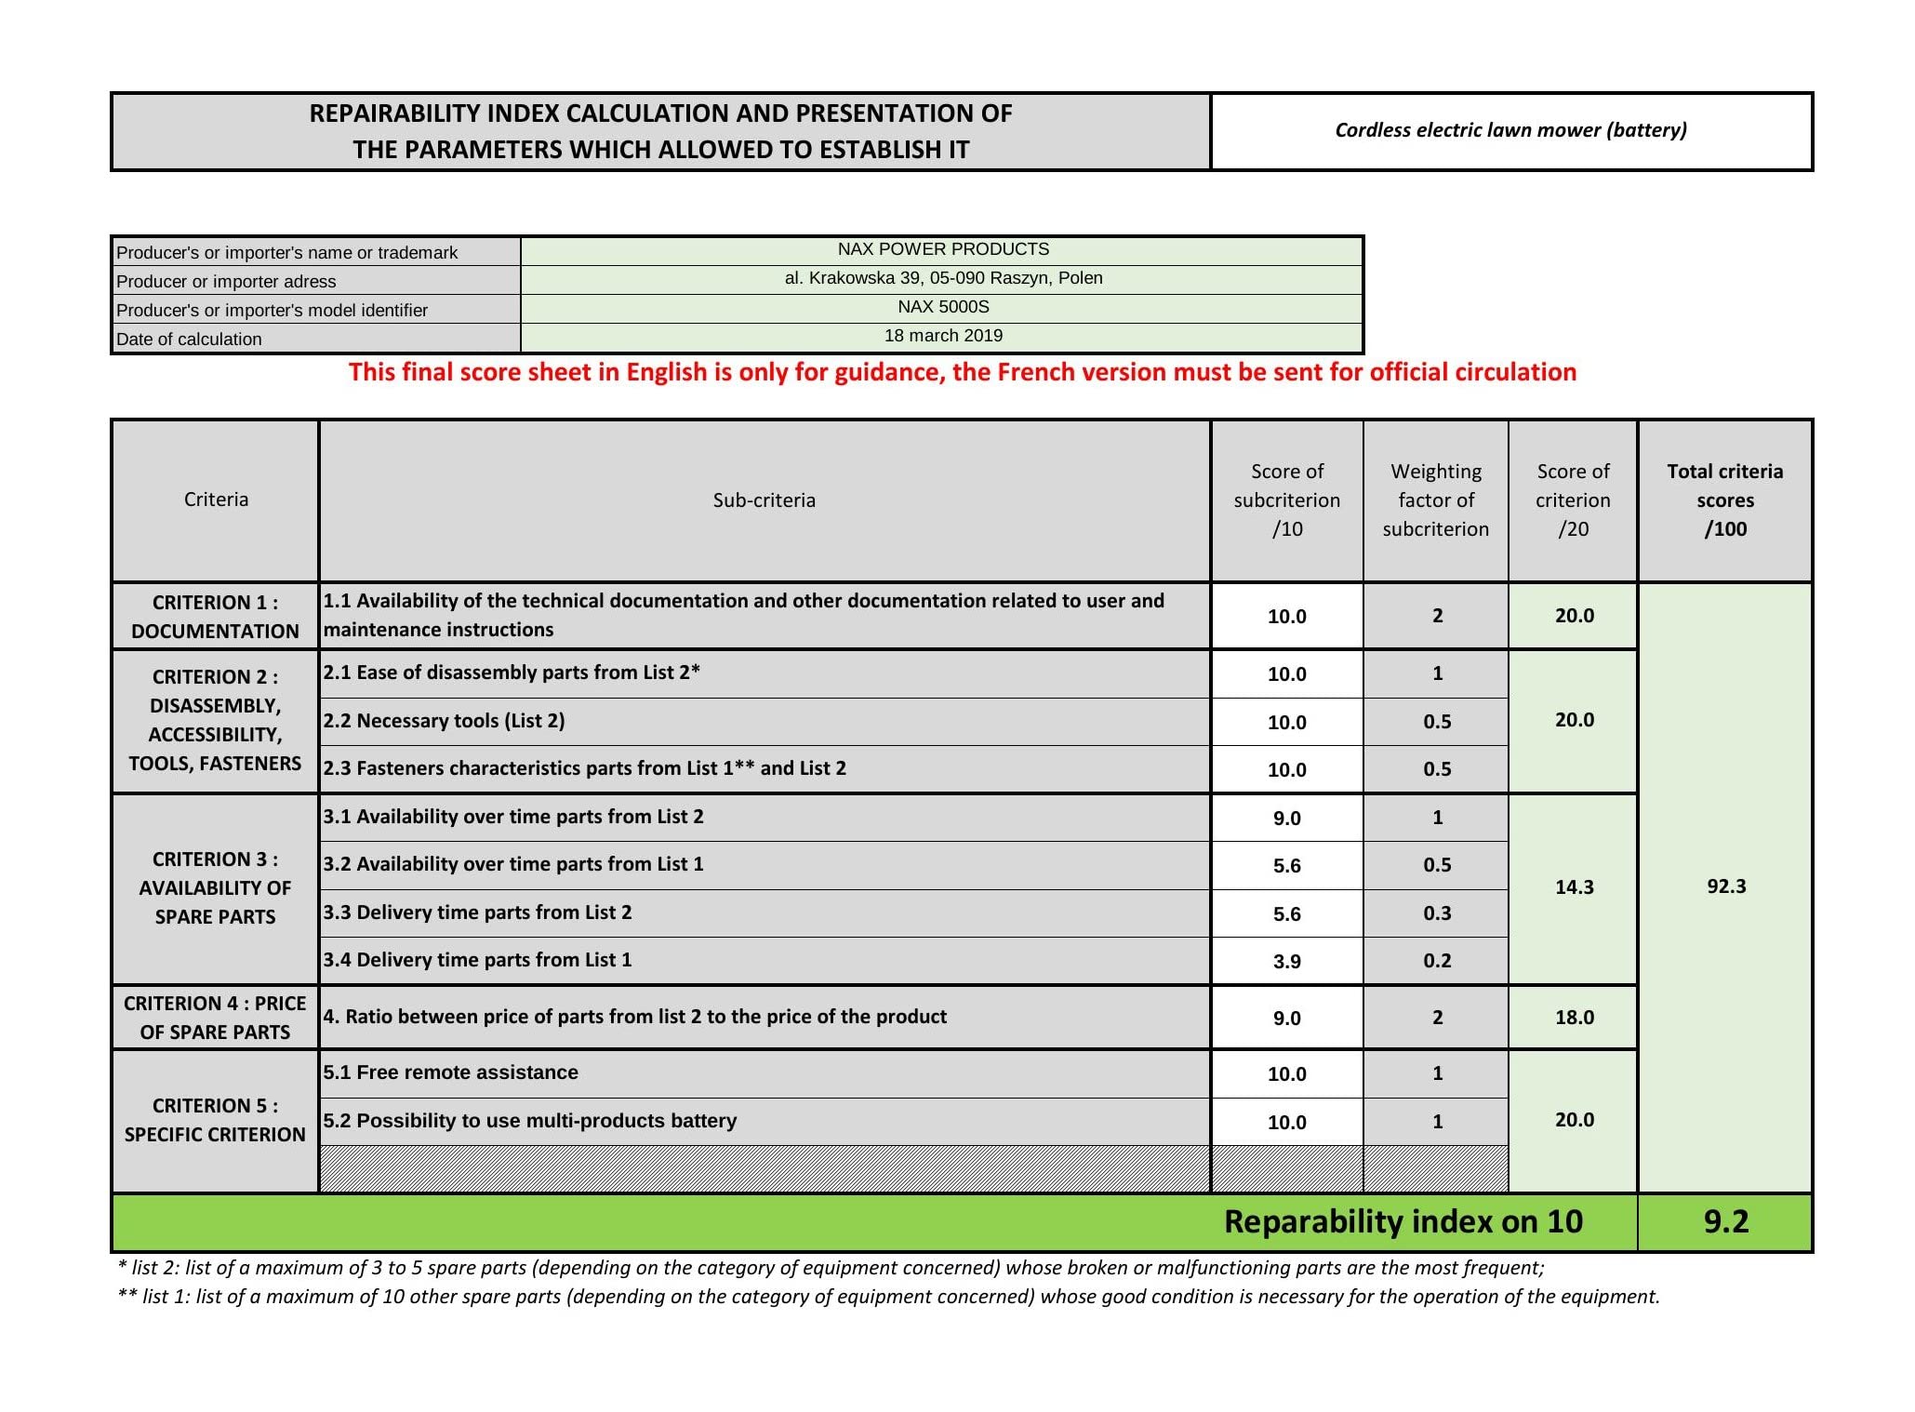The width and height of the screenshot is (1915, 1412).
Task: Select the hatched empty row under sub-criterion 5.2
Action: click(x=763, y=1169)
